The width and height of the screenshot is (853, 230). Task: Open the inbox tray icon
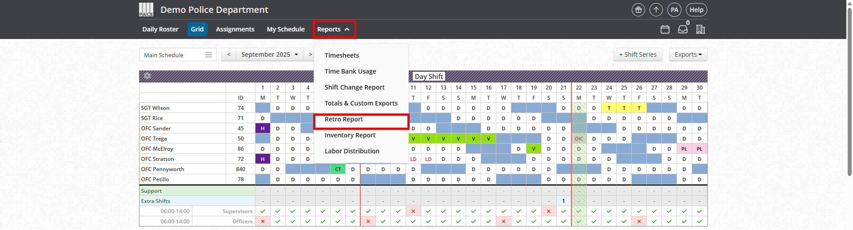point(683,29)
